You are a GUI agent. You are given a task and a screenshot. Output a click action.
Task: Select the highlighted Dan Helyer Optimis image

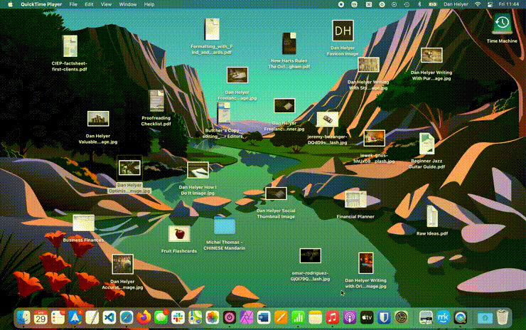[x=129, y=168]
